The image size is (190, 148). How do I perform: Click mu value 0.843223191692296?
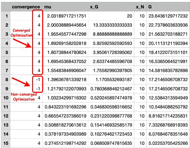click(x=65, y=107)
